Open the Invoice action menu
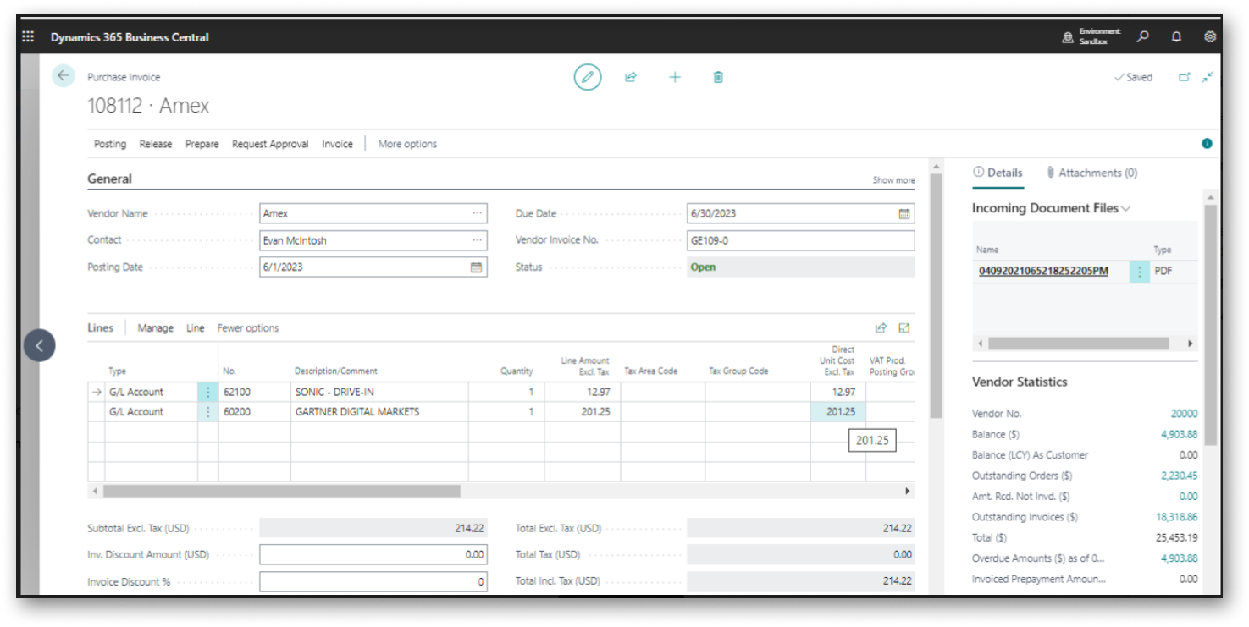 (337, 144)
